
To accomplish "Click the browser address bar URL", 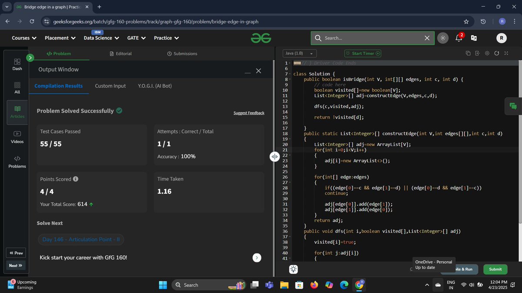I will 155,21.
